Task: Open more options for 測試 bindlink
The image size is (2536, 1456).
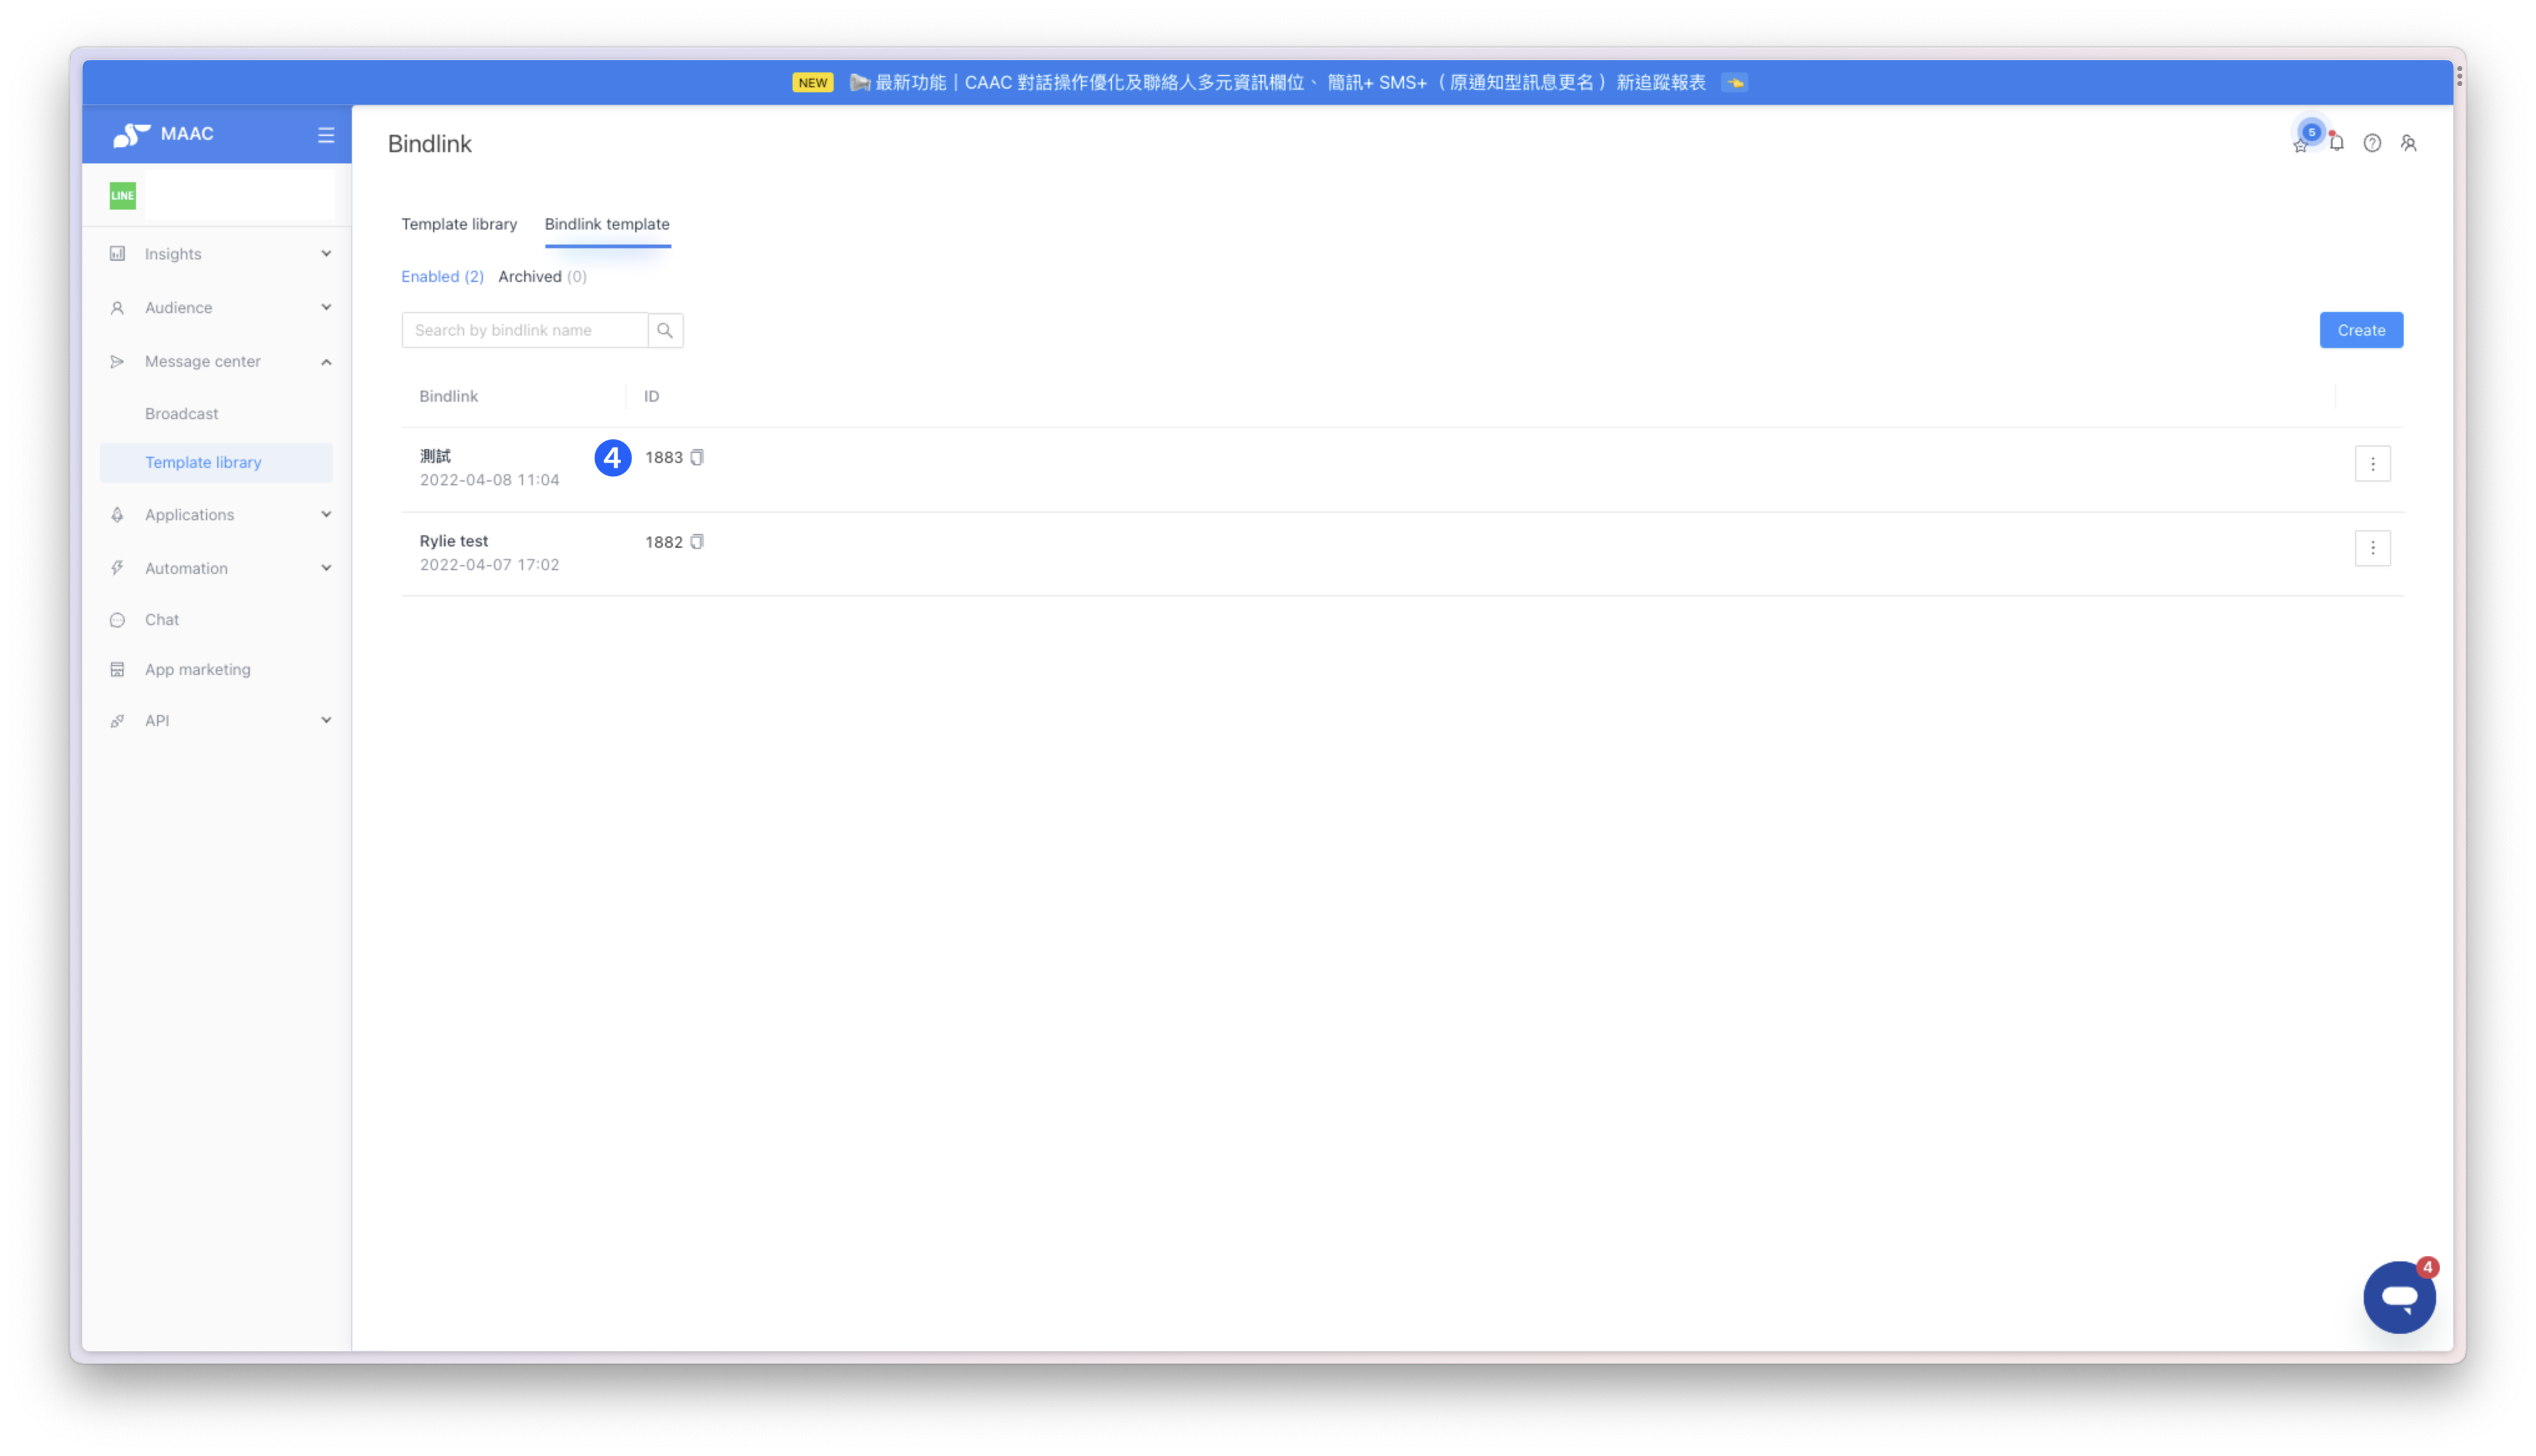Action: click(2372, 464)
